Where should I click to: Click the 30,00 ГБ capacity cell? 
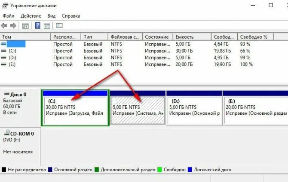(184, 51)
